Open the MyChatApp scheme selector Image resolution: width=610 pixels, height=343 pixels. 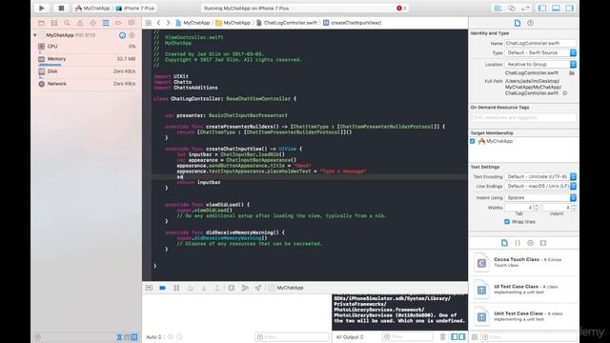(92, 9)
